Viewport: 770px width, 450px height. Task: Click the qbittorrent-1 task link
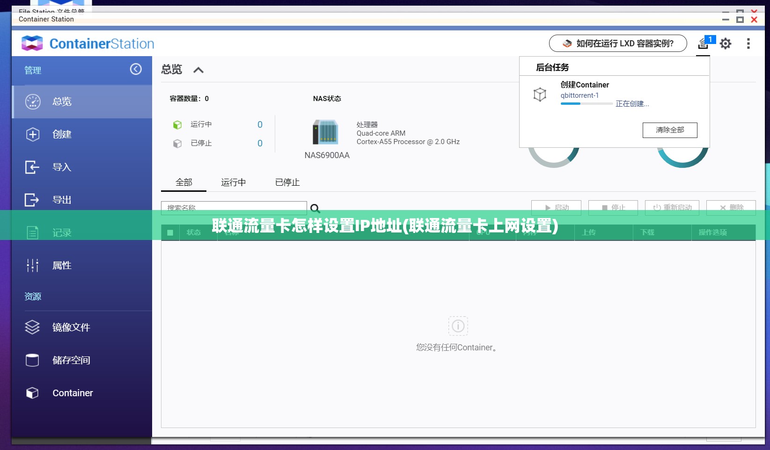(x=579, y=95)
